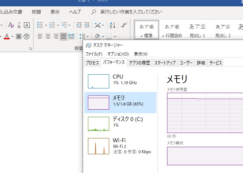Viewport: 243px width, 173px height.
Task: Click the 実行したい作業 search box
Action: coord(131,12)
